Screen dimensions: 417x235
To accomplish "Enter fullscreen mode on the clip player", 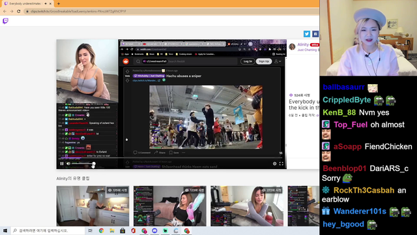I will click(281, 164).
